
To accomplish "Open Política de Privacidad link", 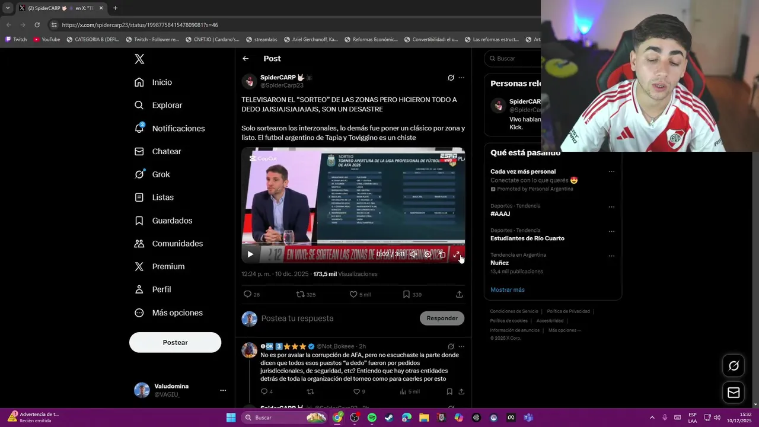I will point(568,311).
